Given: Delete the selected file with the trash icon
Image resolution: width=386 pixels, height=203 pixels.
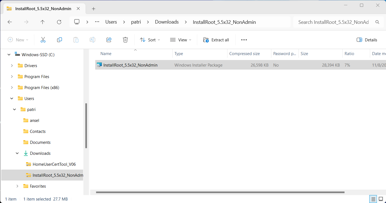Looking at the screenshot, I should click(125, 40).
